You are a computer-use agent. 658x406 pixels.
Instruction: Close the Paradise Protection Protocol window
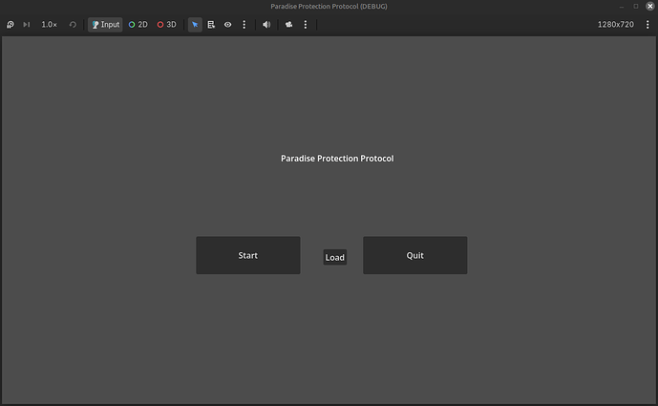click(650, 7)
